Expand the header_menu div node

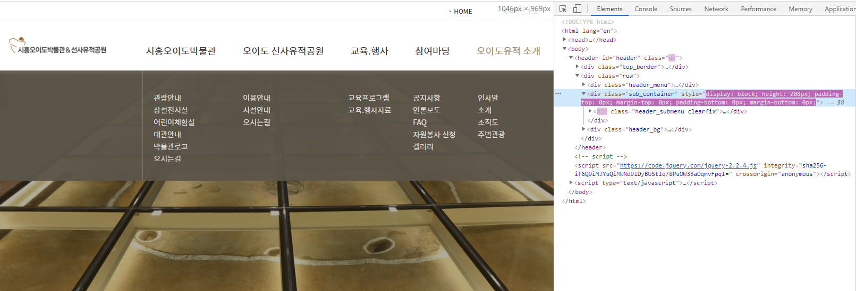(584, 85)
